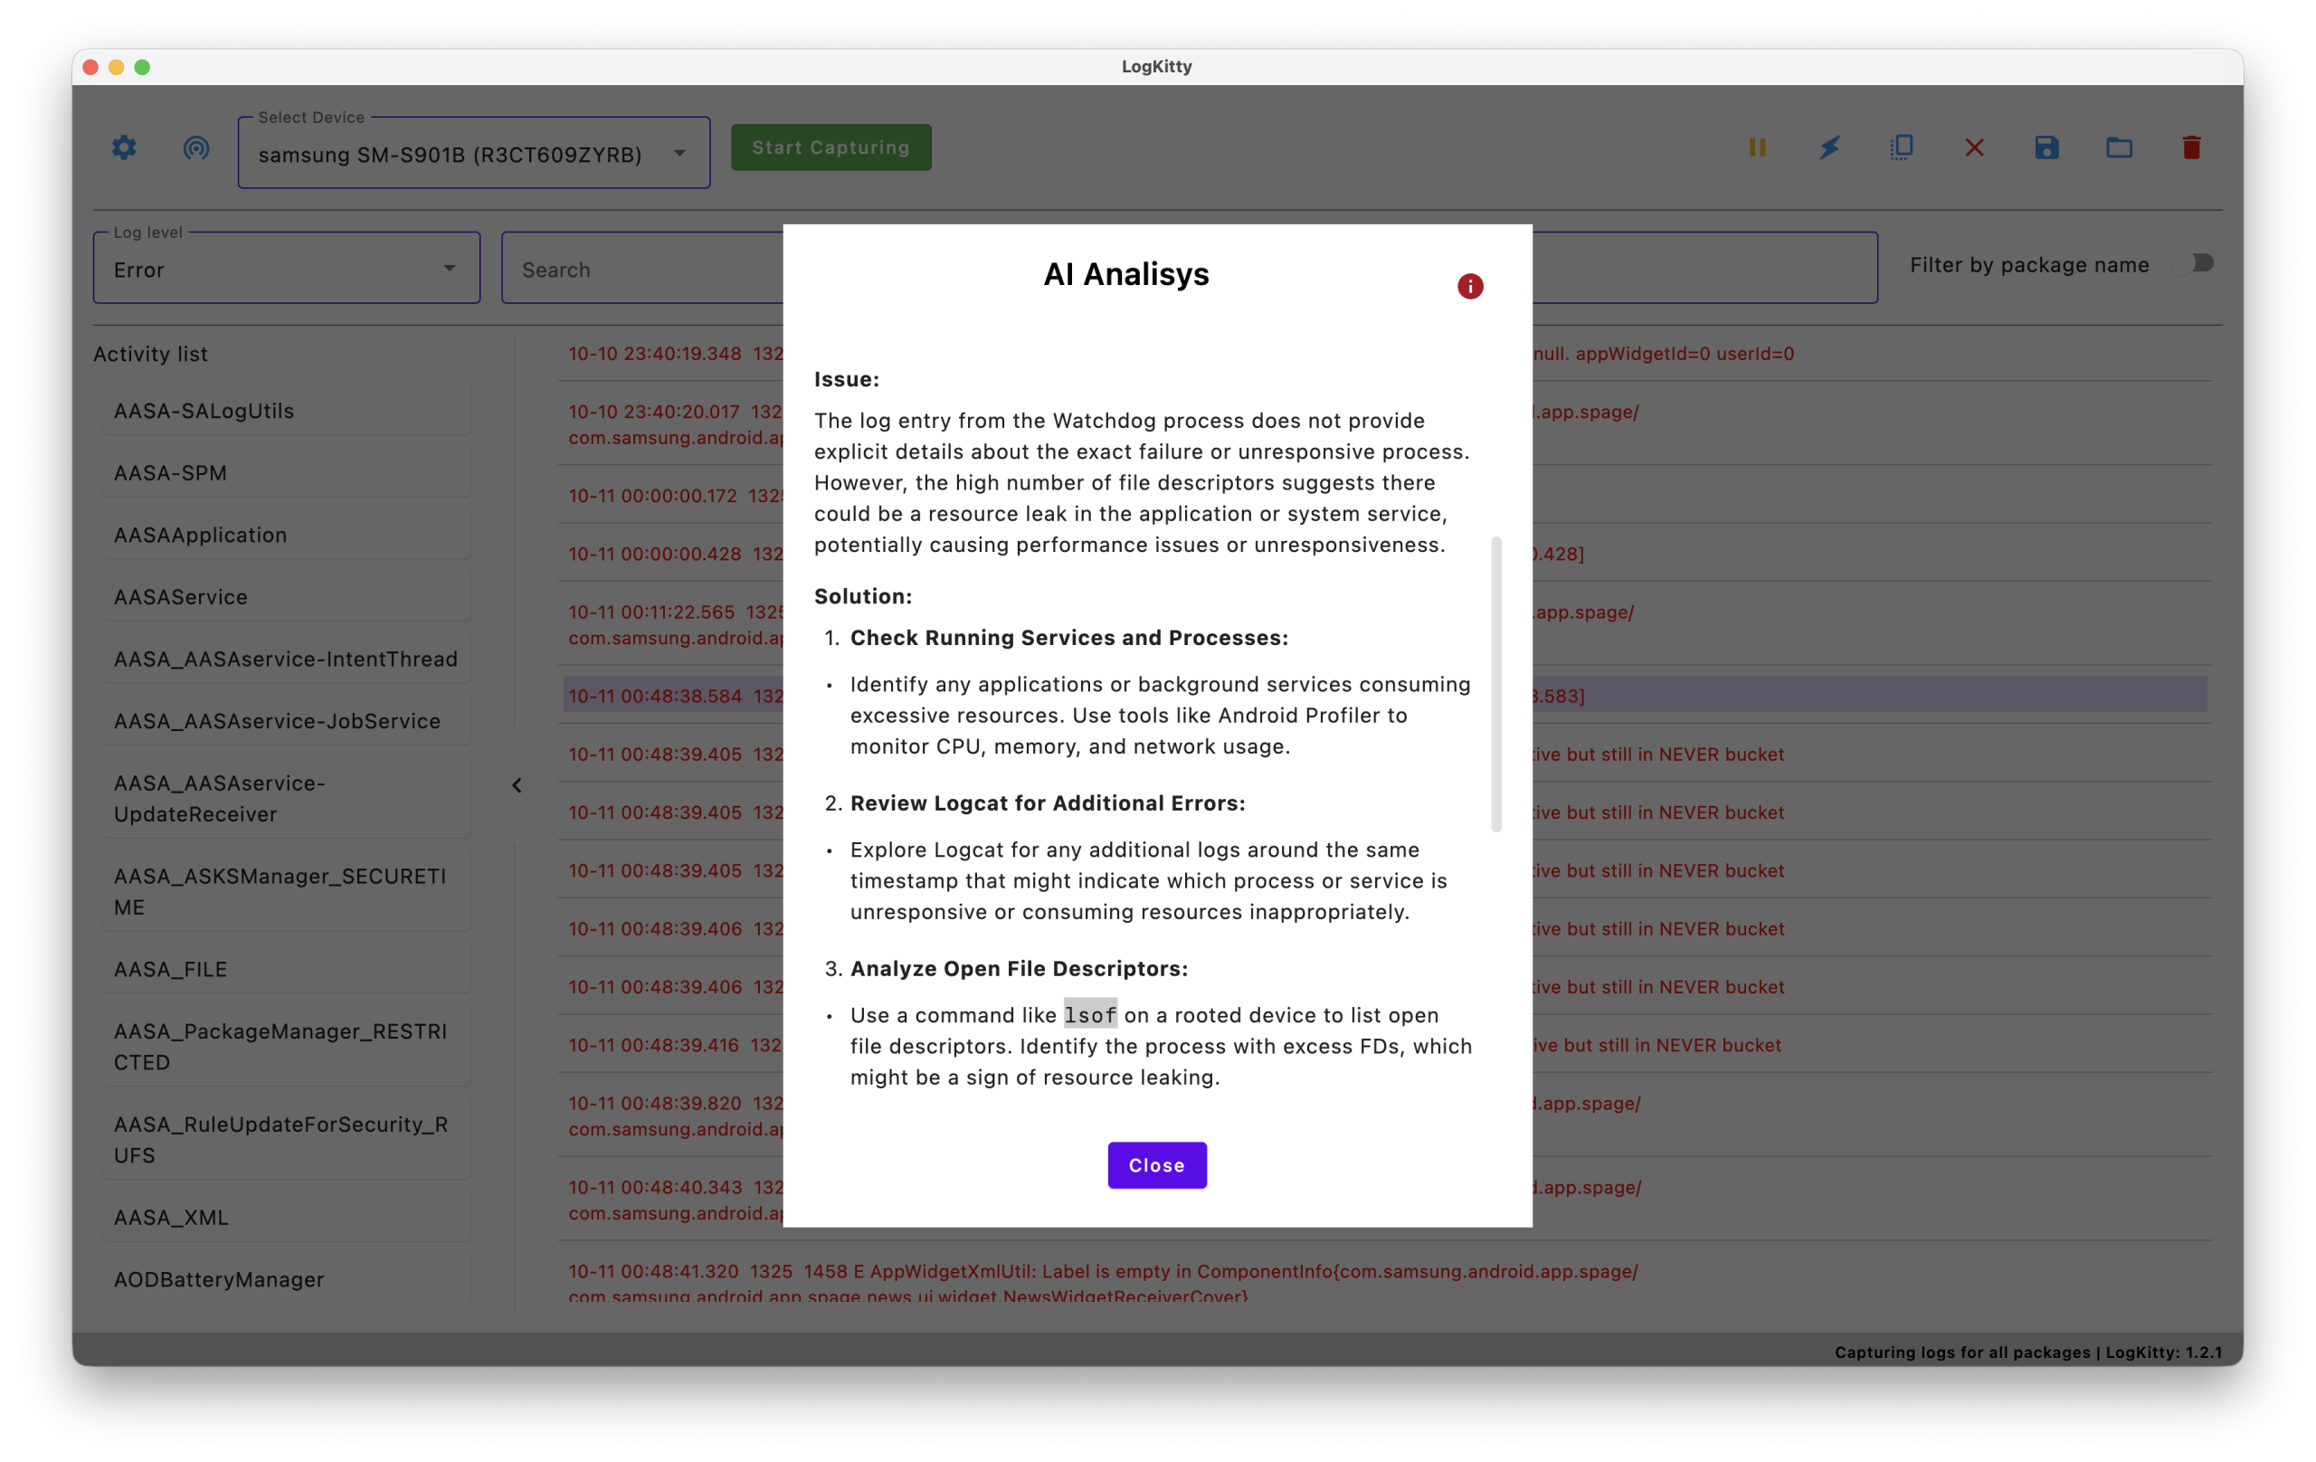Open settings with the gear icon
The image size is (2316, 1462).
(124, 147)
